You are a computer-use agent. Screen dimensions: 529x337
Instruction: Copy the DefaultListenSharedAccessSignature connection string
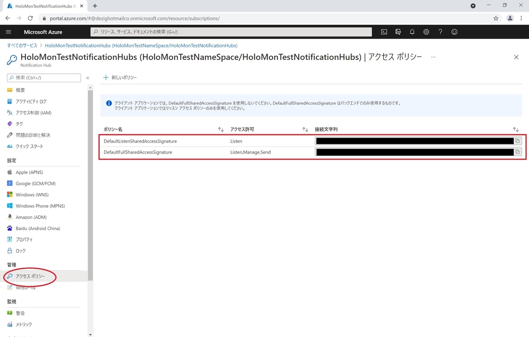(518, 141)
